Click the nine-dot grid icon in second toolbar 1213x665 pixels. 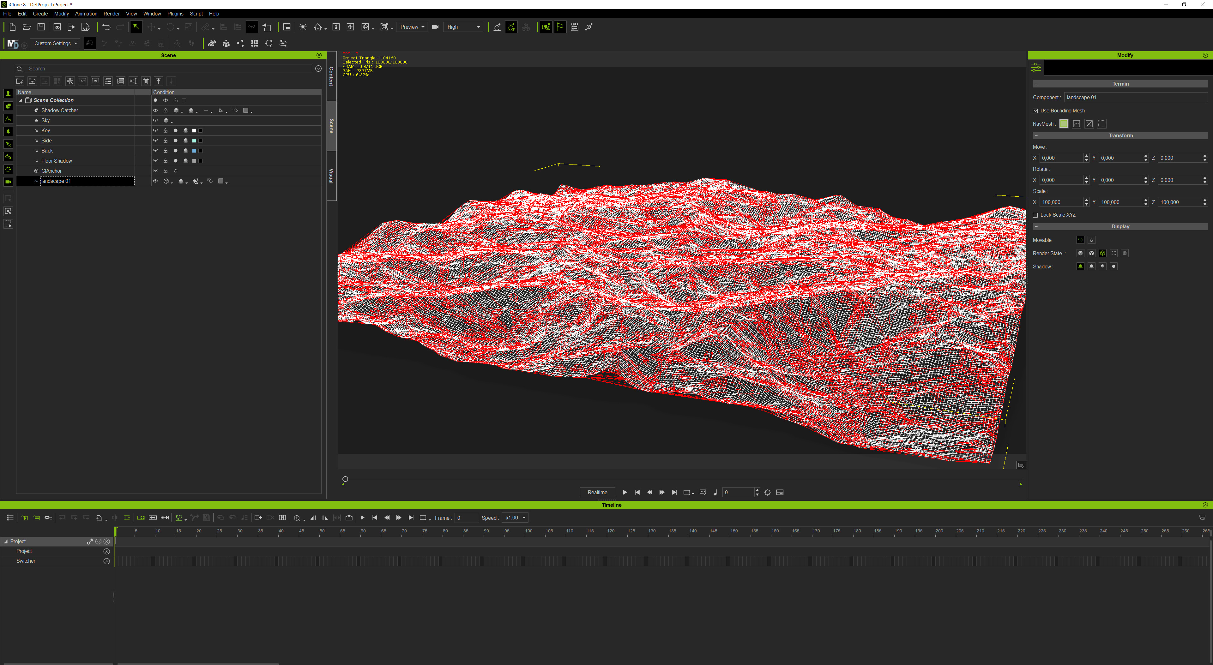point(255,43)
